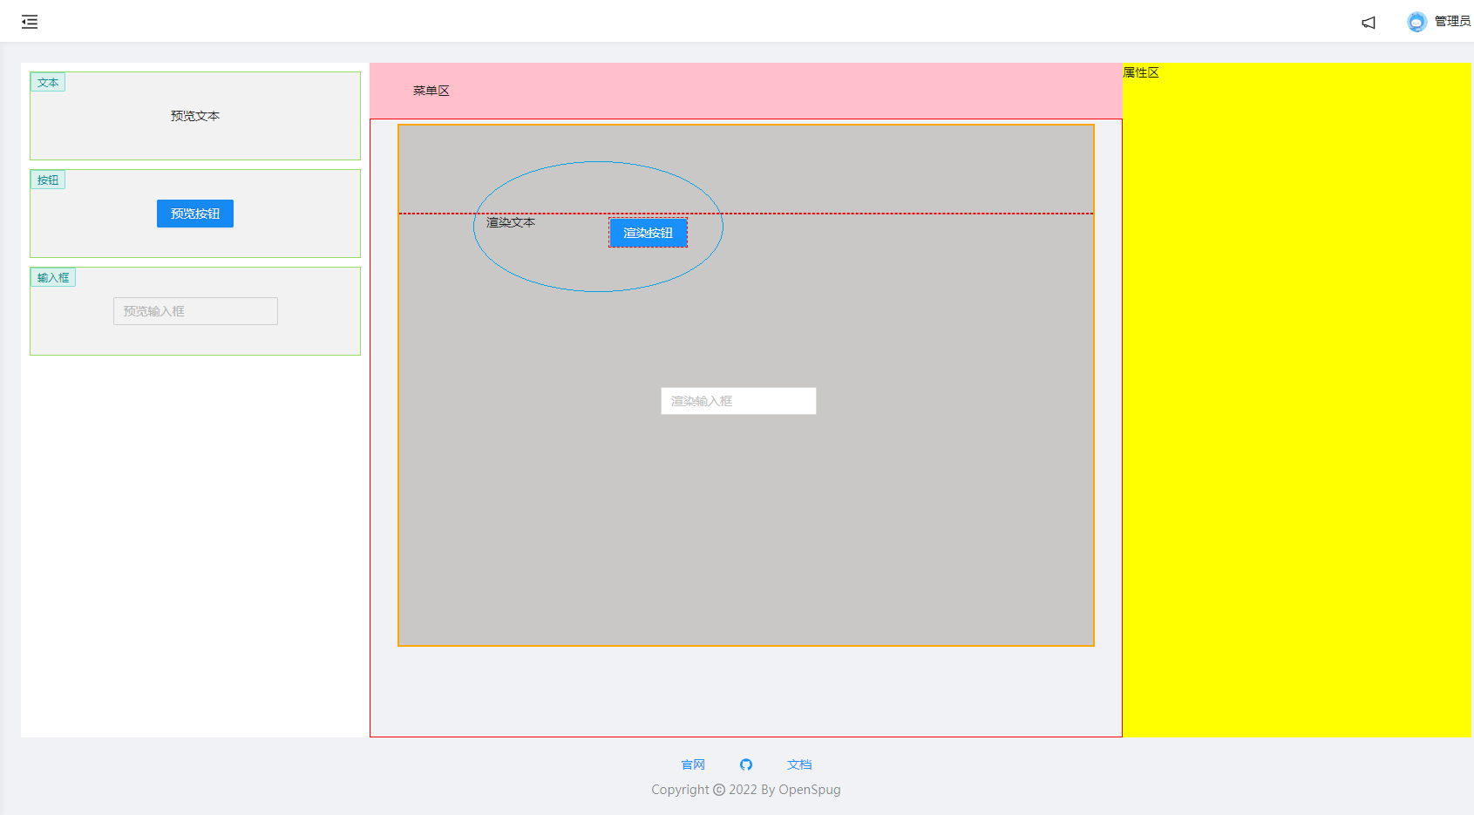This screenshot has width=1474, height=815.
Task: Click the 渲染按钮 in the canvas
Action: [x=648, y=233]
